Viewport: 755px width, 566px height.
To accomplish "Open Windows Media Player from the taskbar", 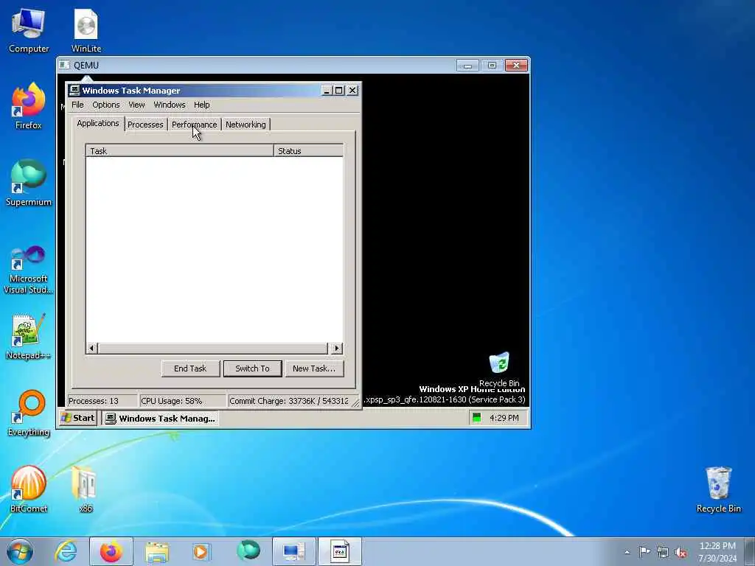I will click(202, 551).
